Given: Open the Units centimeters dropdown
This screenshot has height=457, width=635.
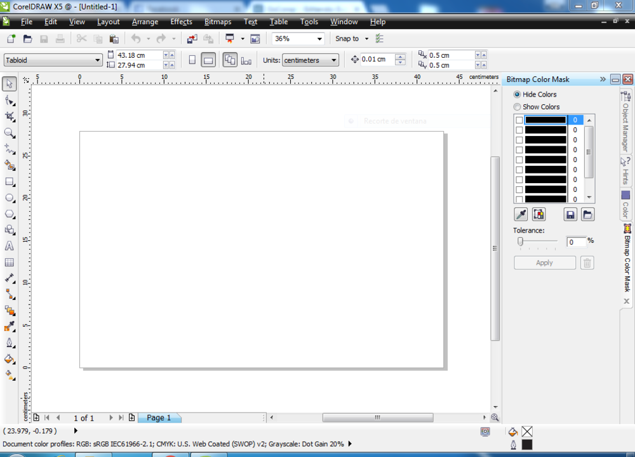Looking at the screenshot, I should point(334,60).
